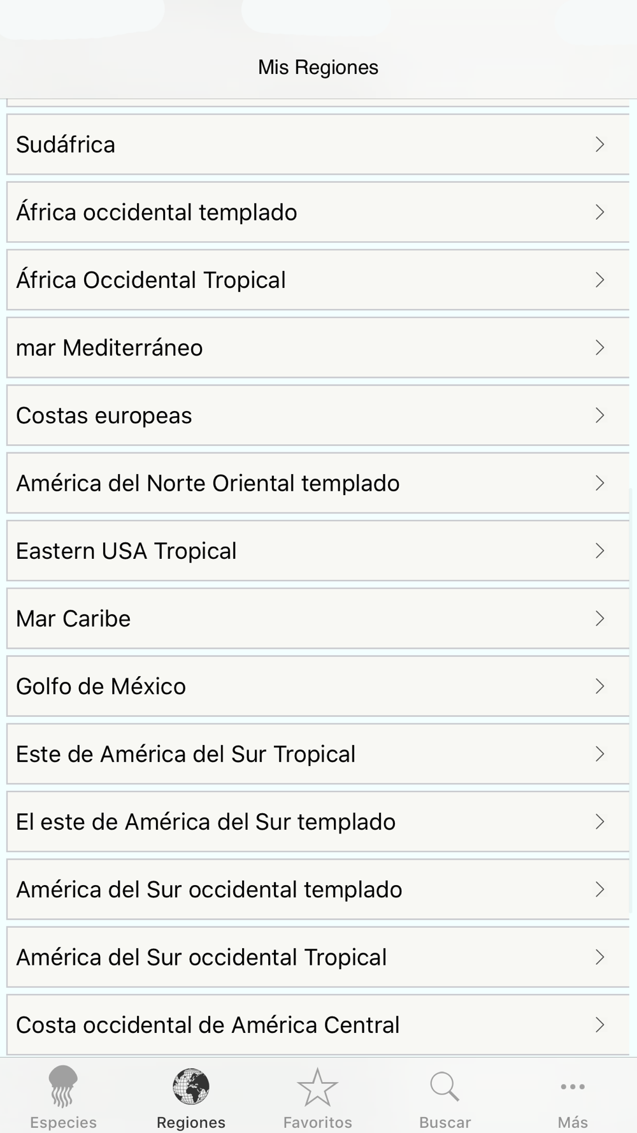
Task: Tap the three-dots Más icon
Action: point(573,1087)
